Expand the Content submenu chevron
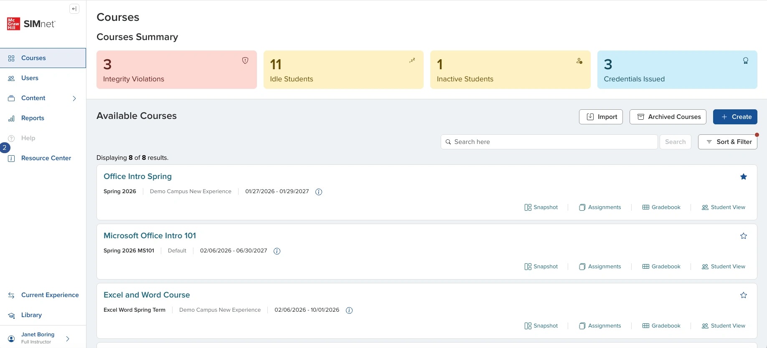Image resolution: width=767 pixels, height=348 pixels. pos(74,98)
